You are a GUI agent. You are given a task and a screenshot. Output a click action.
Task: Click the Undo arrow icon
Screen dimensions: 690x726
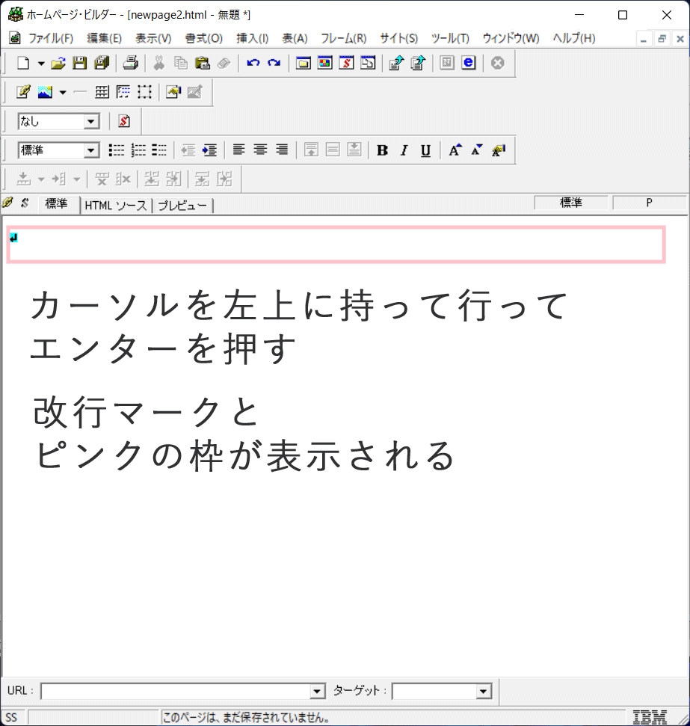pyautogui.click(x=253, y=64)
